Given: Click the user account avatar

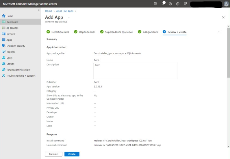Looking at the screenshot, I should coord(226,4).
